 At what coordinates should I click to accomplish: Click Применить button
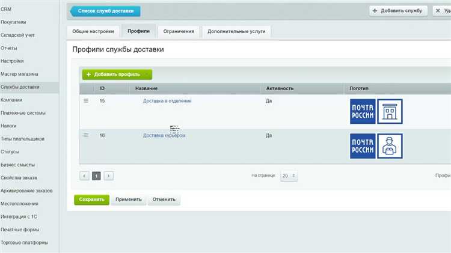129,200
